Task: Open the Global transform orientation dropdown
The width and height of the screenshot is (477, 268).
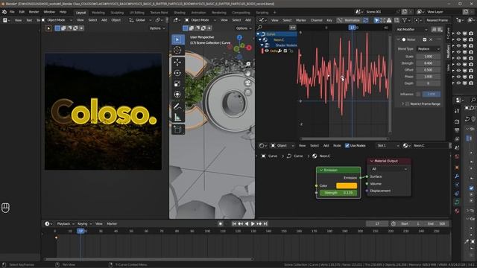Action: coord(141,20)
